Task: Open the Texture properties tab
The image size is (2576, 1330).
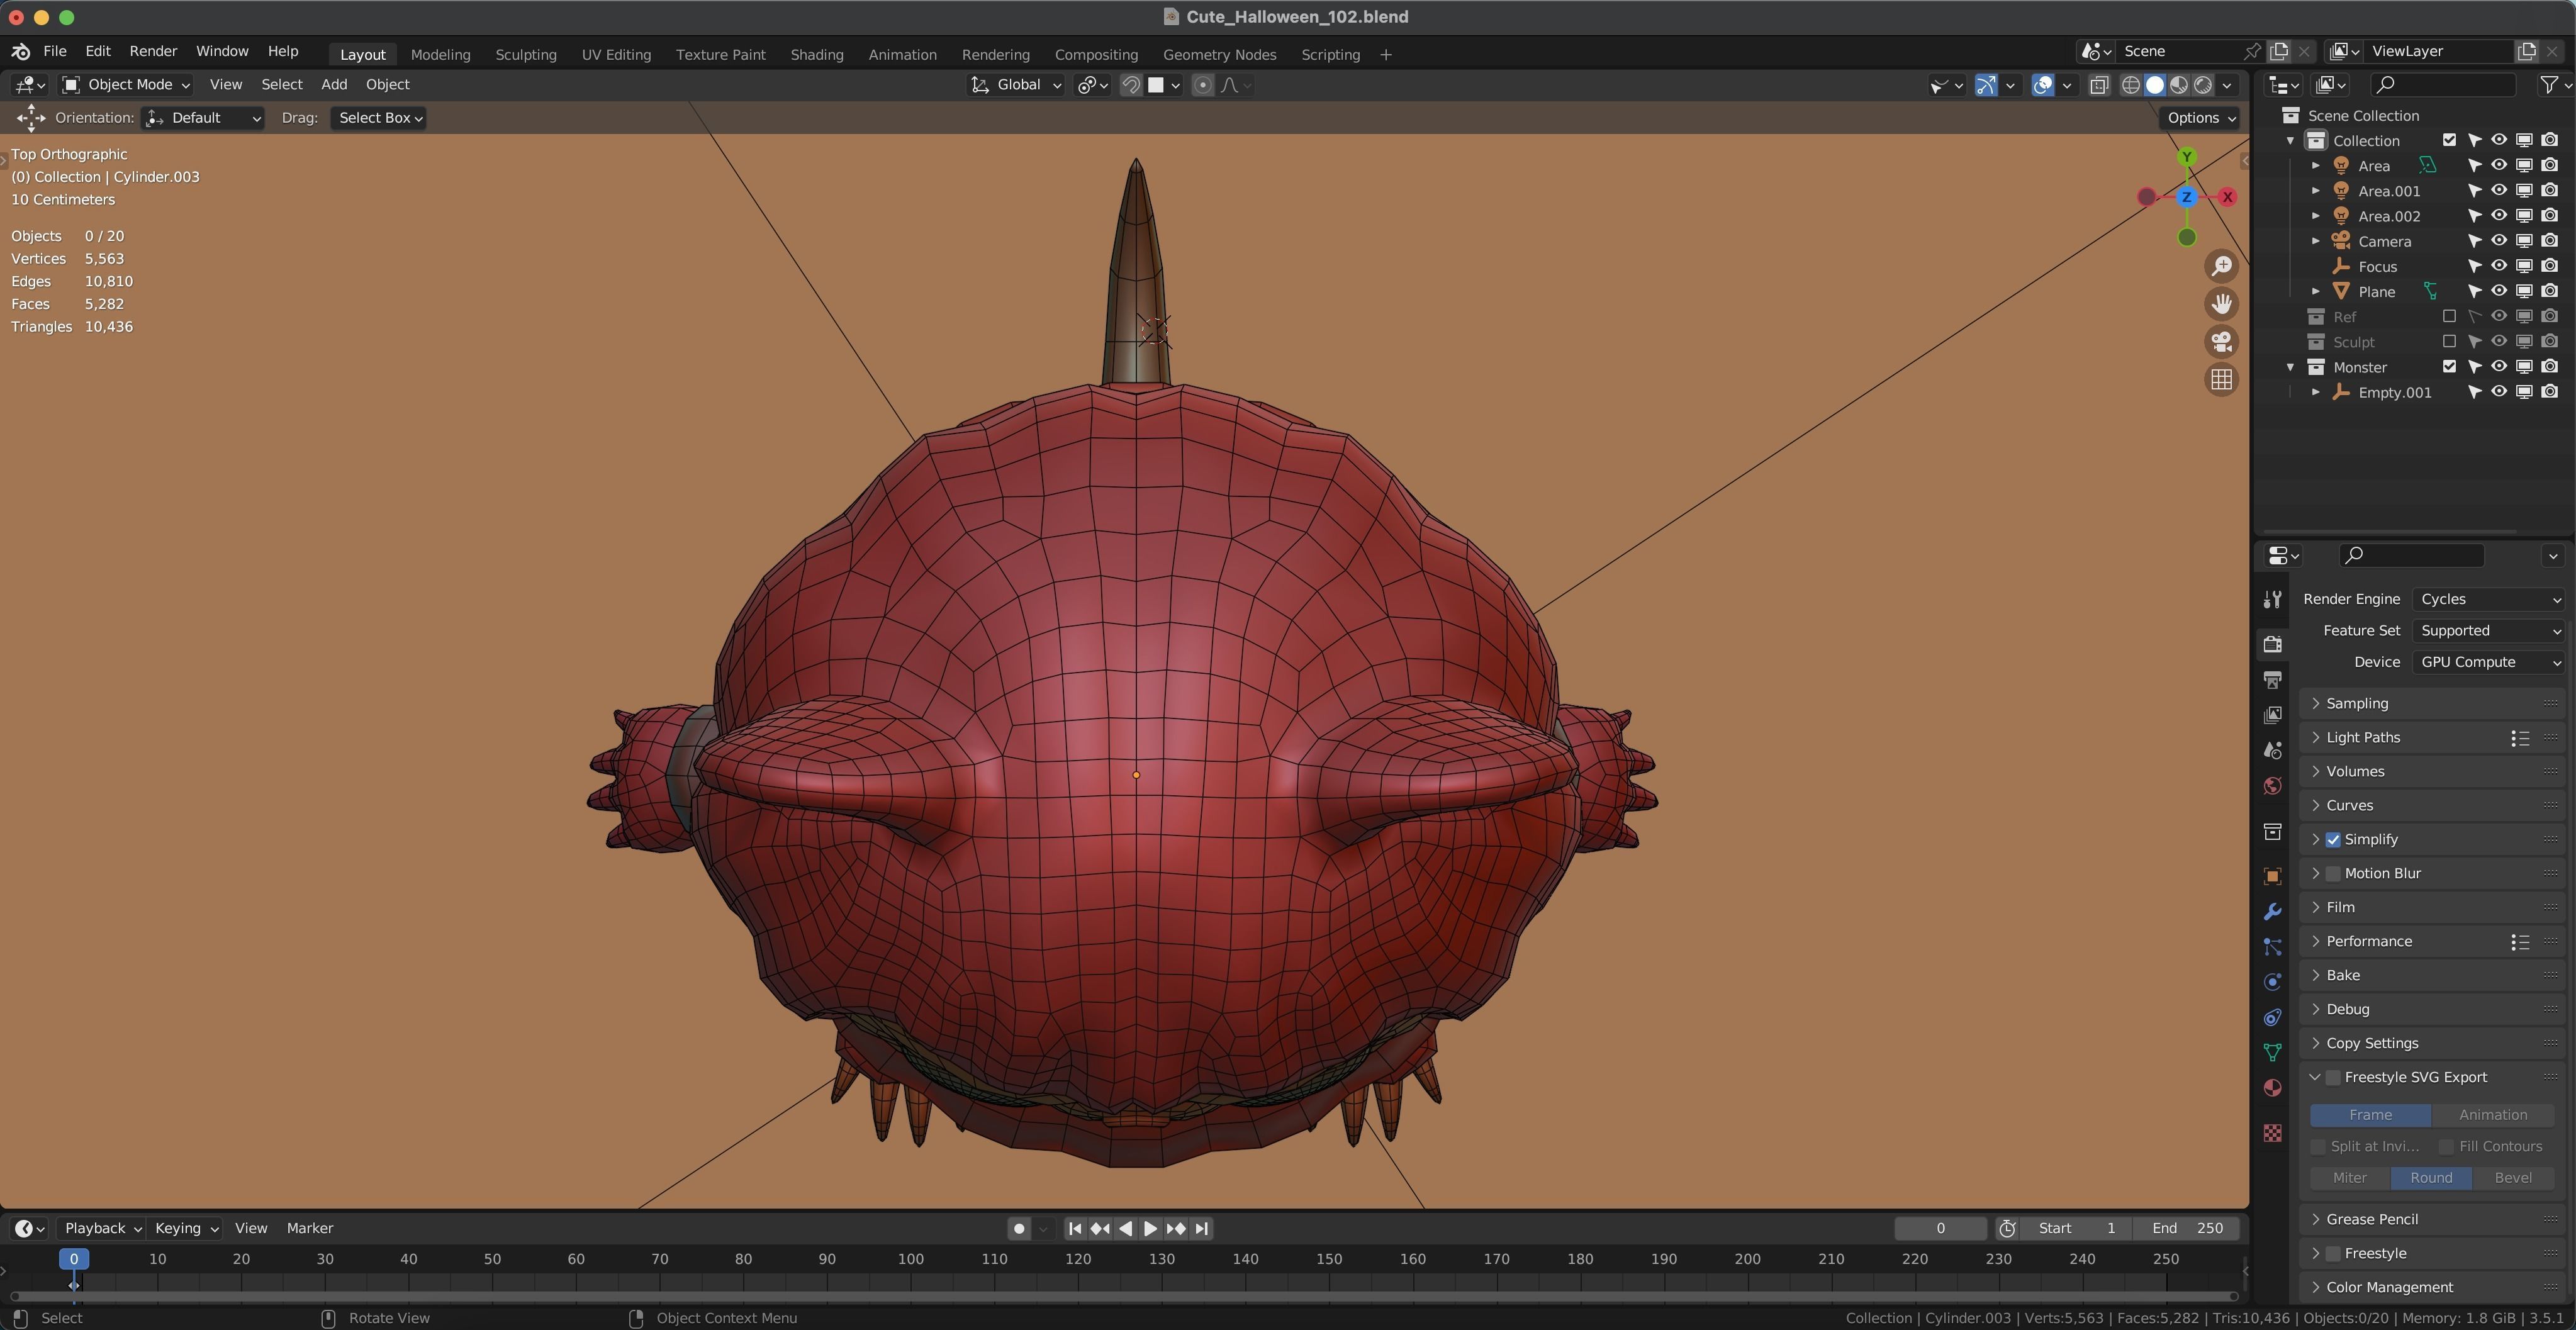Action: 2272,1133
